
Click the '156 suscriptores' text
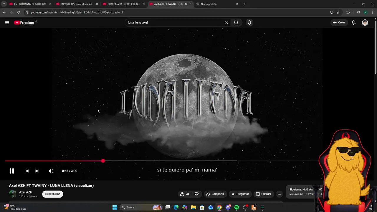[28, 196]
